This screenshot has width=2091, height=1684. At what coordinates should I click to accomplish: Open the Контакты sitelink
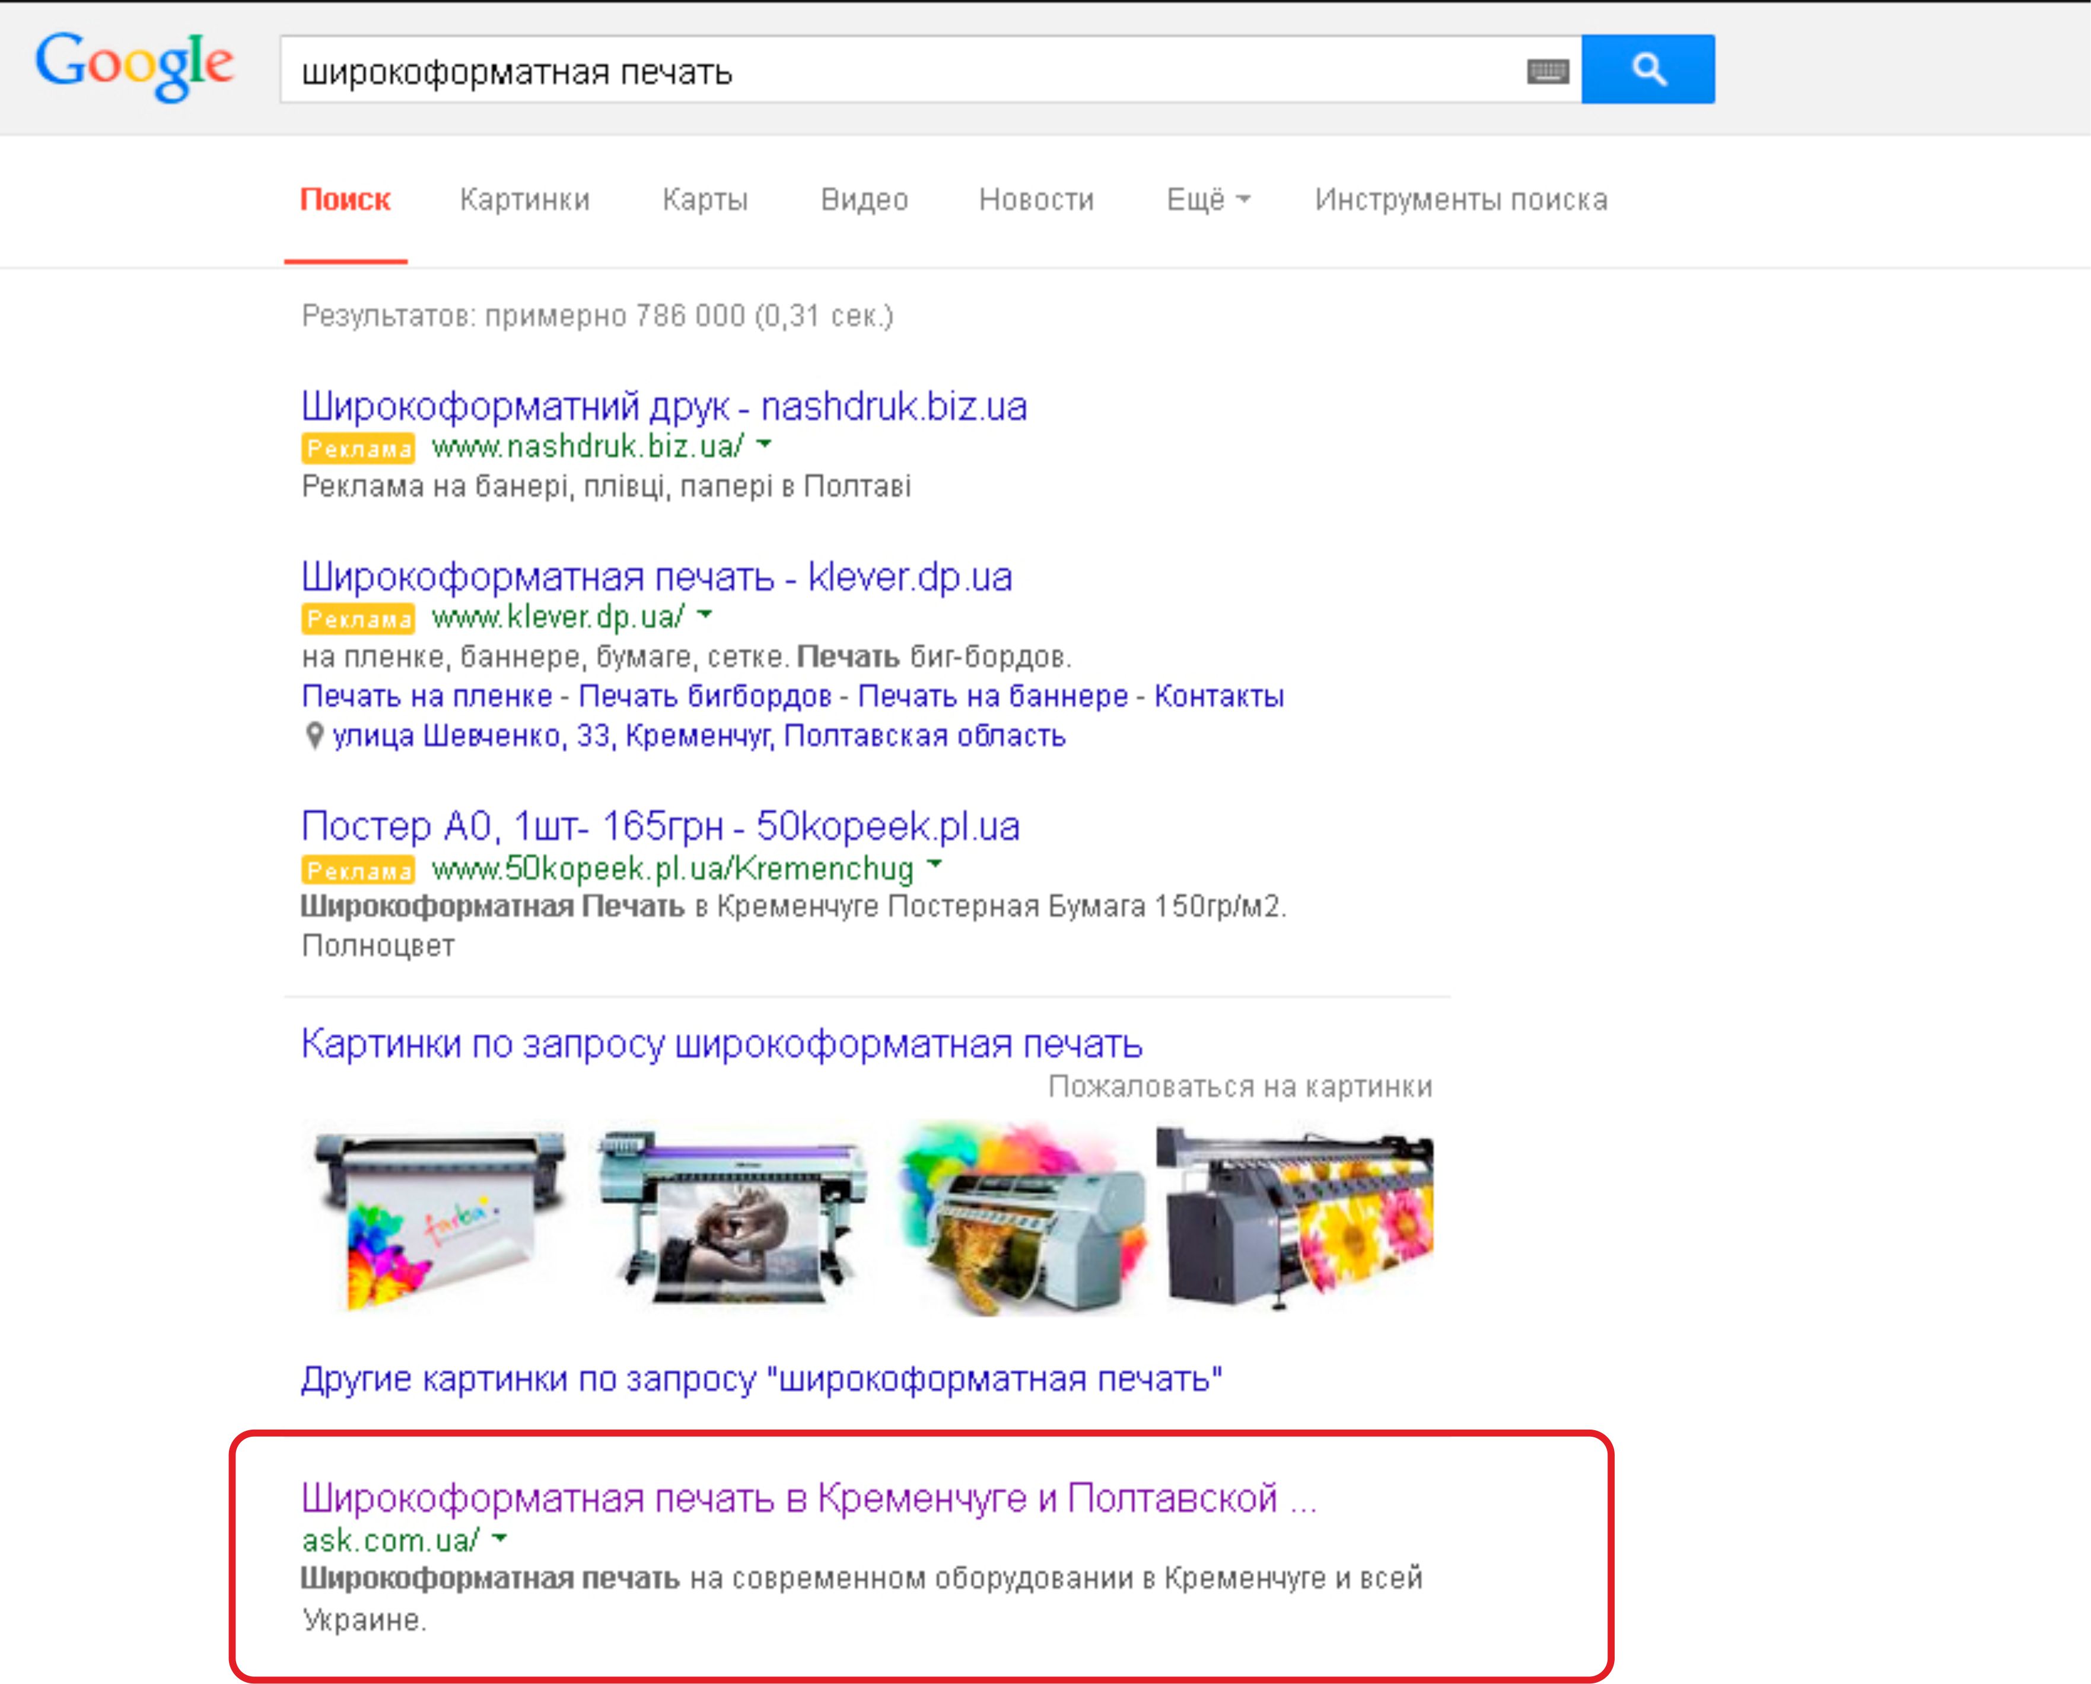[1218, 697]
